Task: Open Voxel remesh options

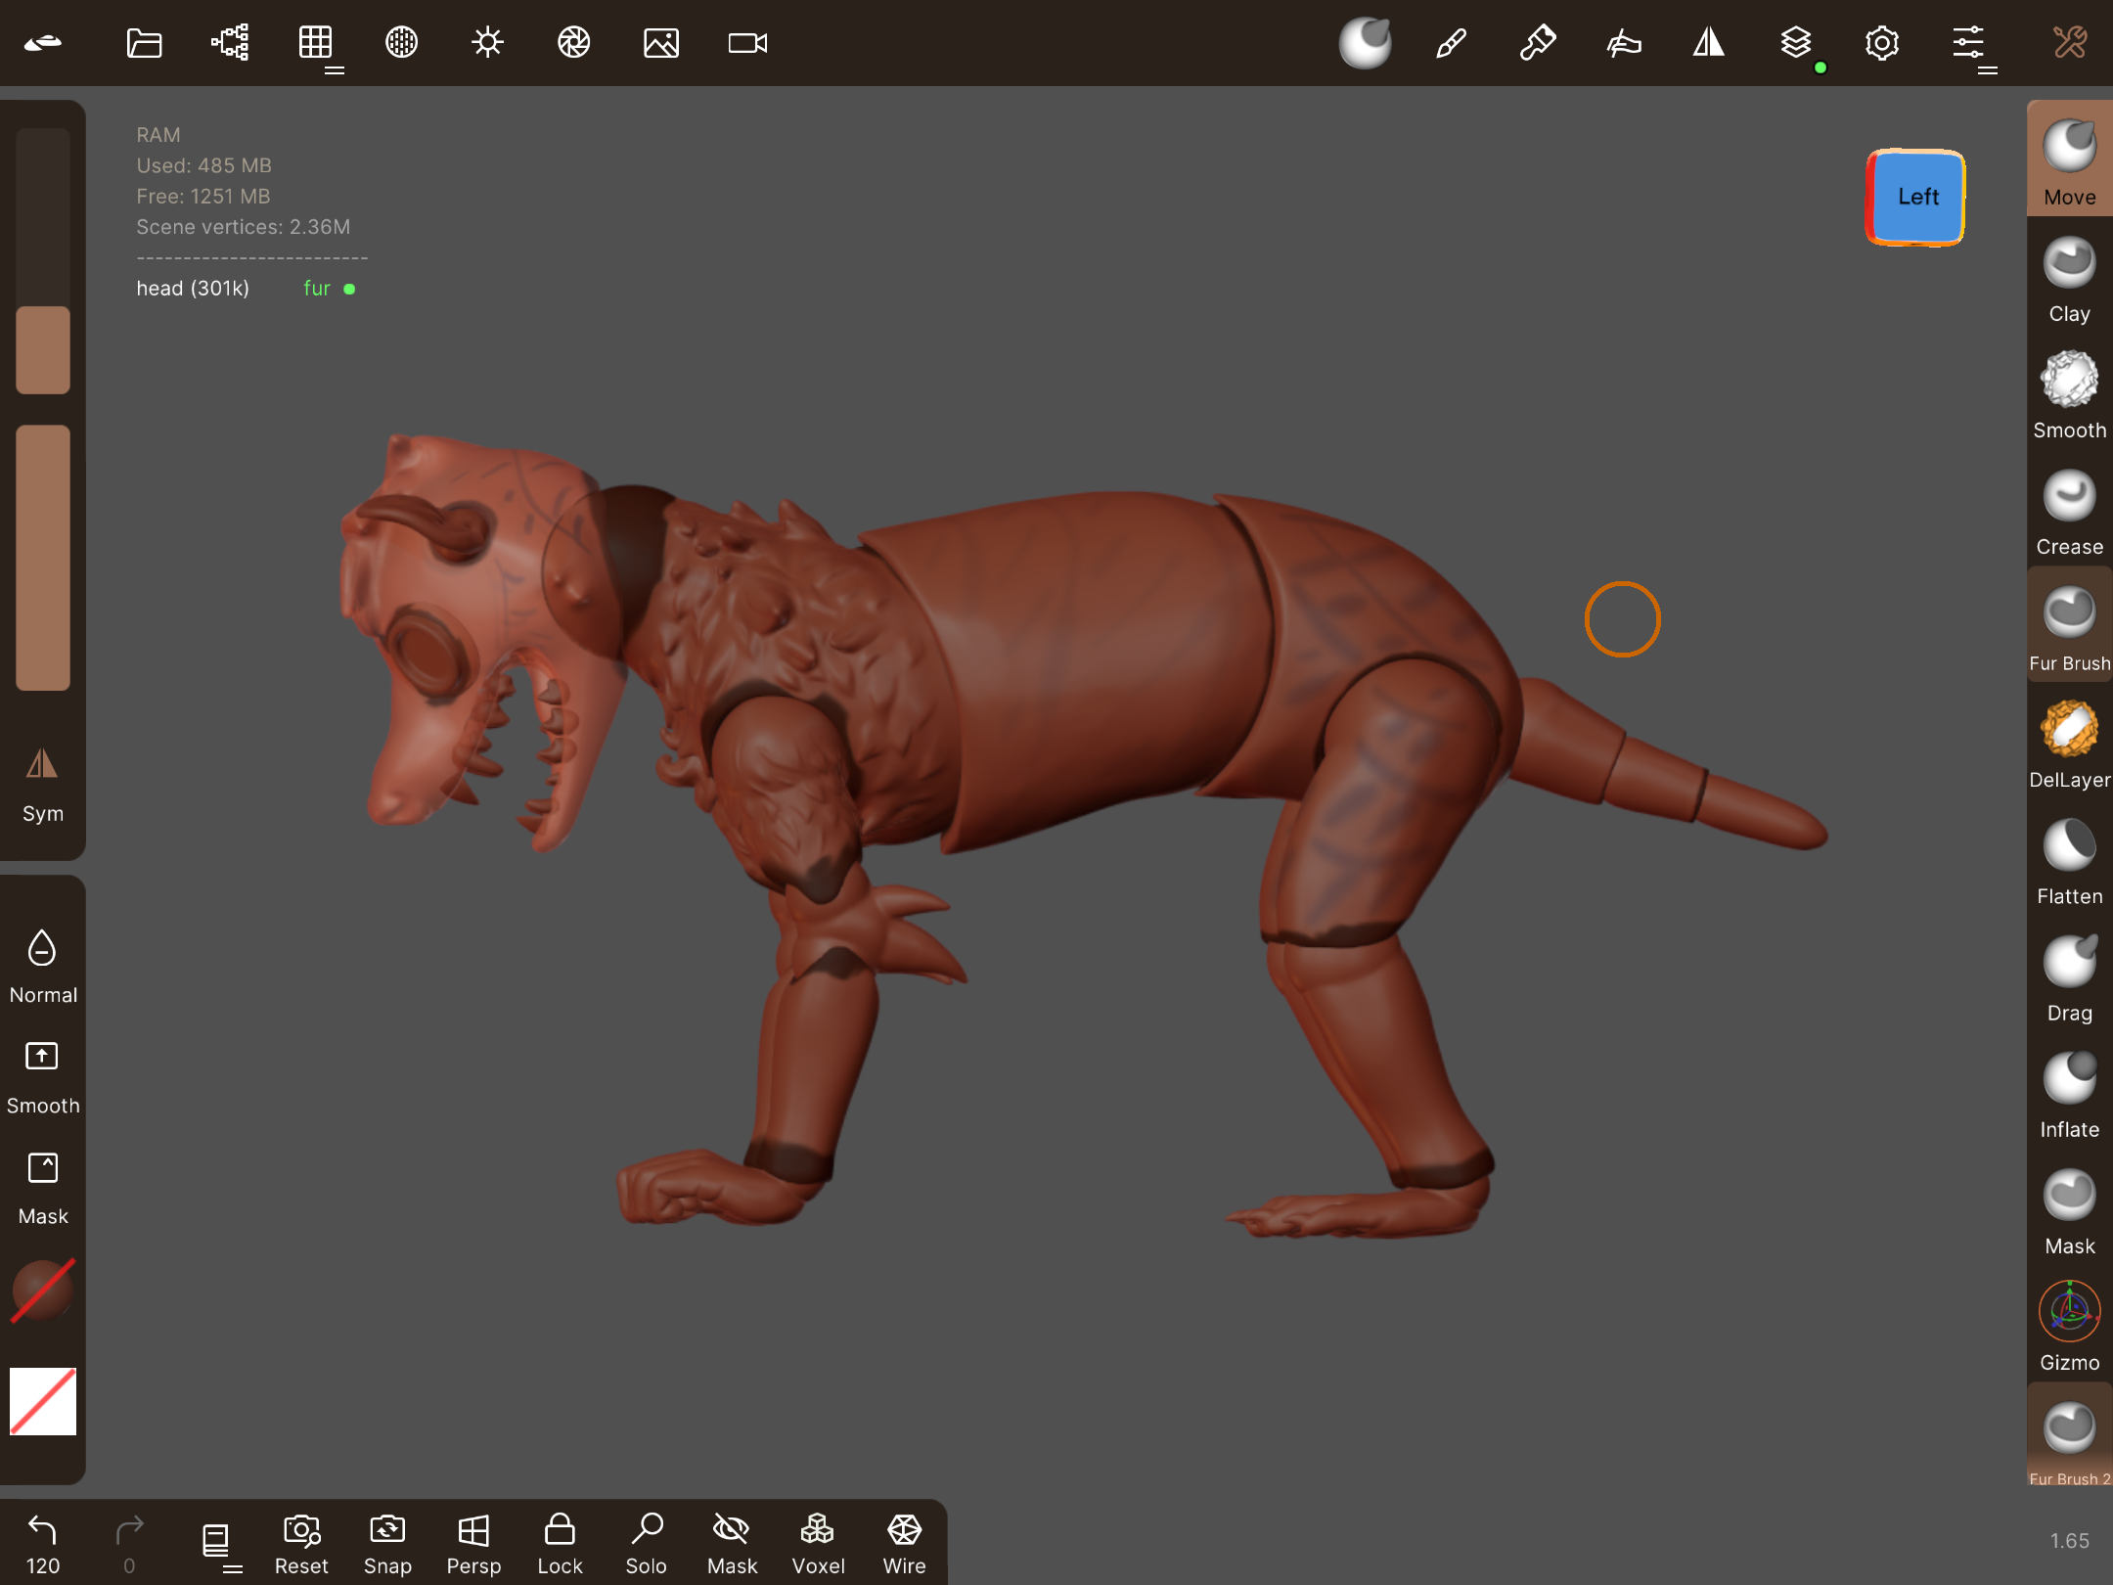Action: coord(818,1545)
